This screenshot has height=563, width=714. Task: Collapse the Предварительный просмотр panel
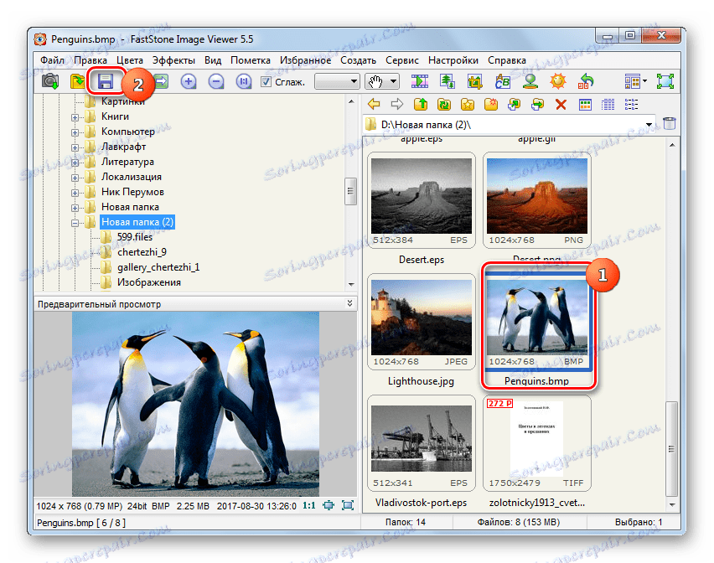pos(349,303)
